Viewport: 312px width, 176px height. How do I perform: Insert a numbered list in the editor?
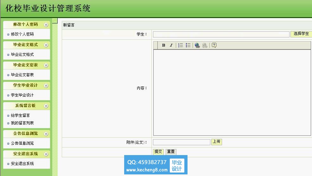click(x=181, y=45)
